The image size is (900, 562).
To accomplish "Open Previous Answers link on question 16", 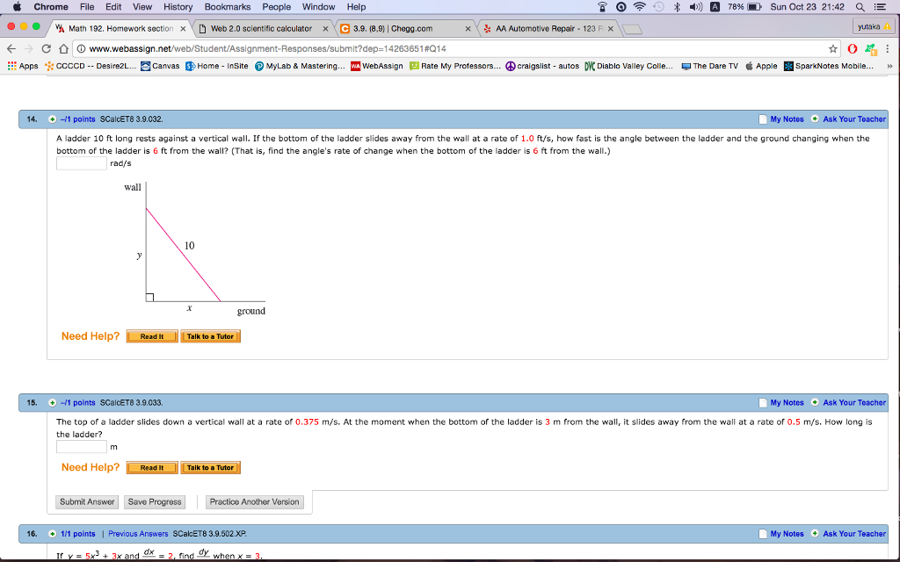I will (138, 534).
